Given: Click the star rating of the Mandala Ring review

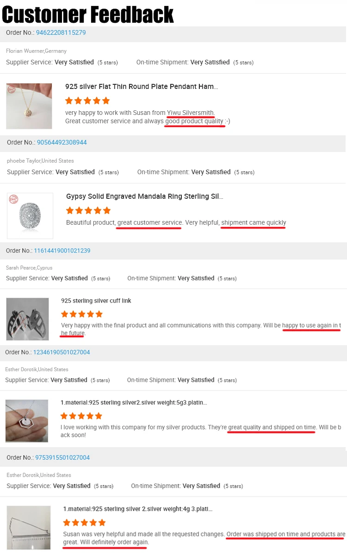Looking at the screenshot, I should pos(88,210).
